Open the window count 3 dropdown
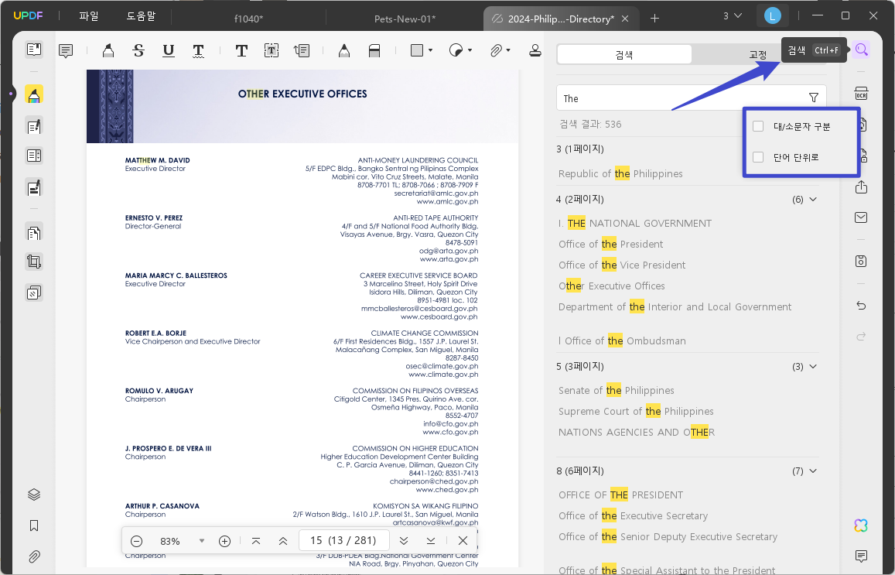895x575 pixels. click(733, 16)
